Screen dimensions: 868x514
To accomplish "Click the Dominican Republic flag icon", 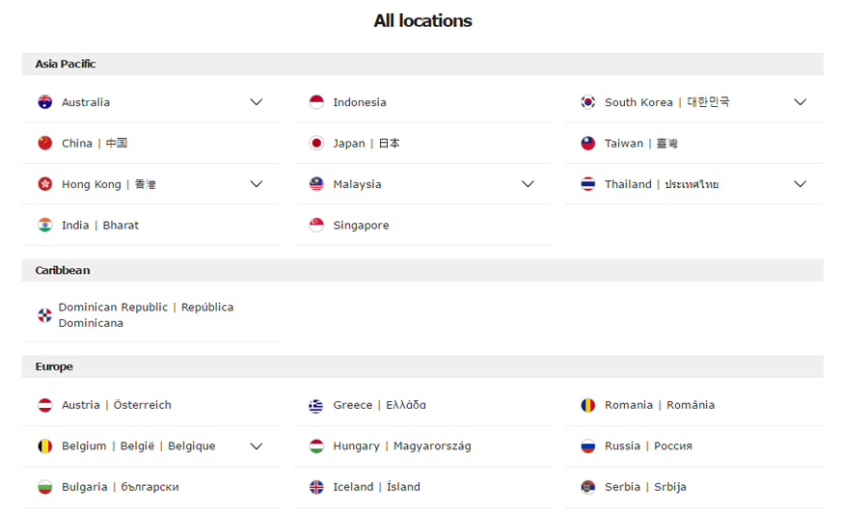I will 44,315.
